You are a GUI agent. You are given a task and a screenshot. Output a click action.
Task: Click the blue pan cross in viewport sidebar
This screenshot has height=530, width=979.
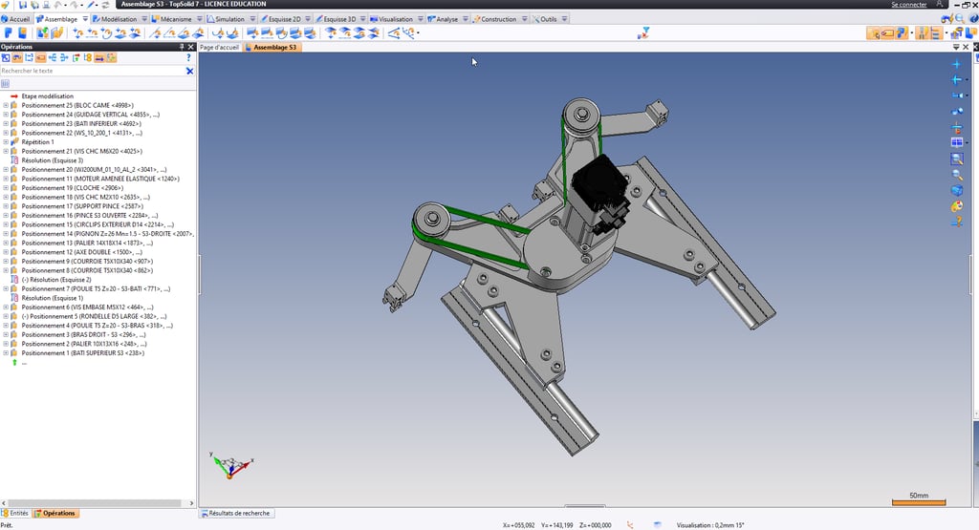point(956,64)
